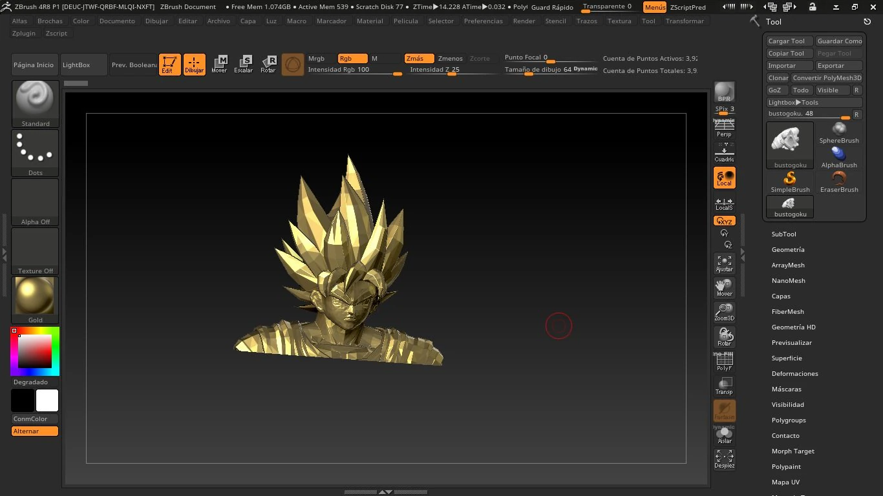
Task: Expand the Deformaciones section
Action: [794, 373]
